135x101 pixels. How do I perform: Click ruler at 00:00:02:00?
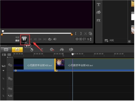pos(38,54)
